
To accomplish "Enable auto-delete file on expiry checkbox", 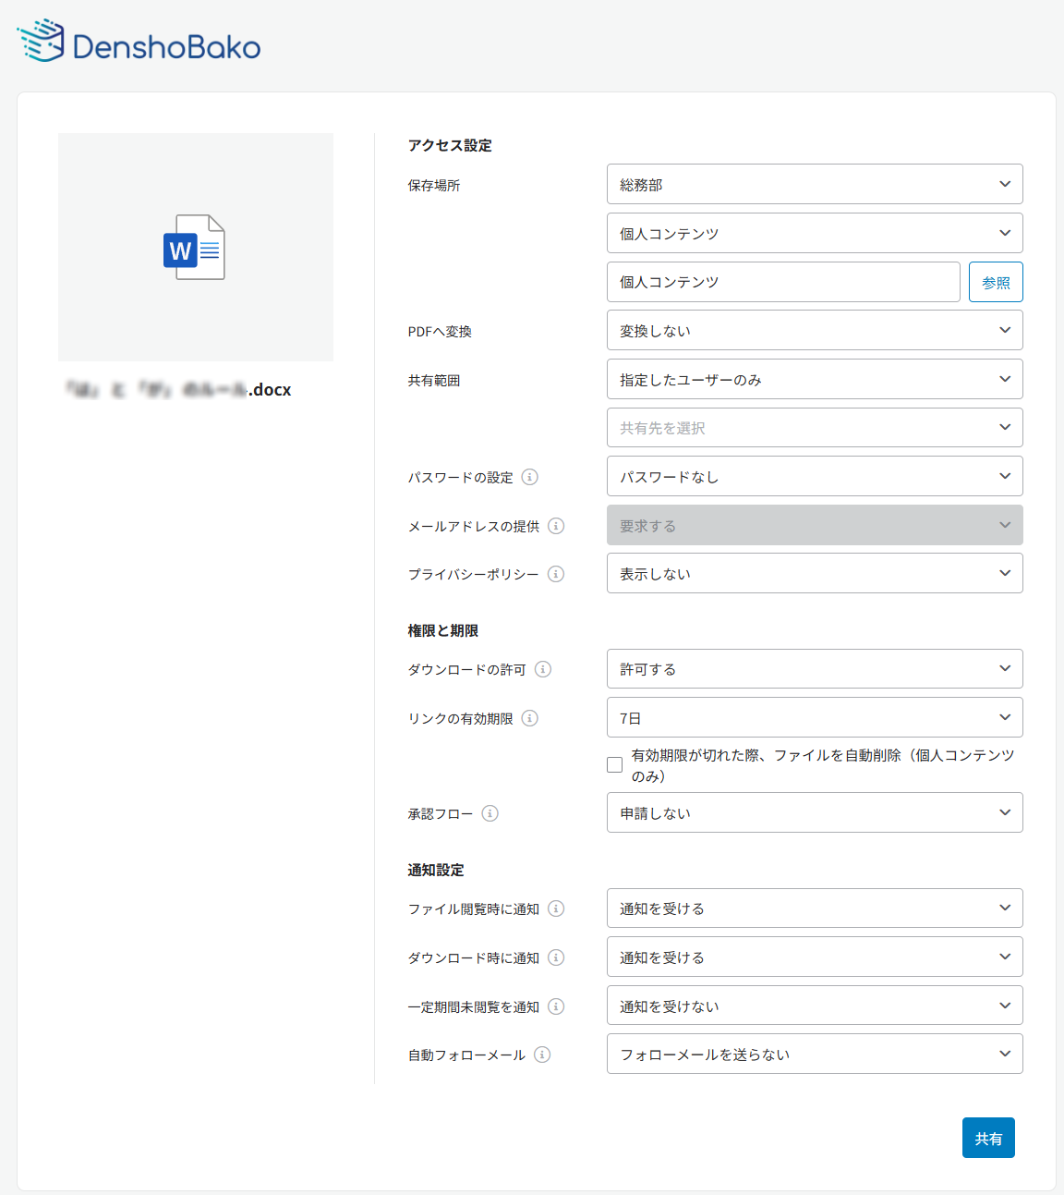I will tap(615, 765).
